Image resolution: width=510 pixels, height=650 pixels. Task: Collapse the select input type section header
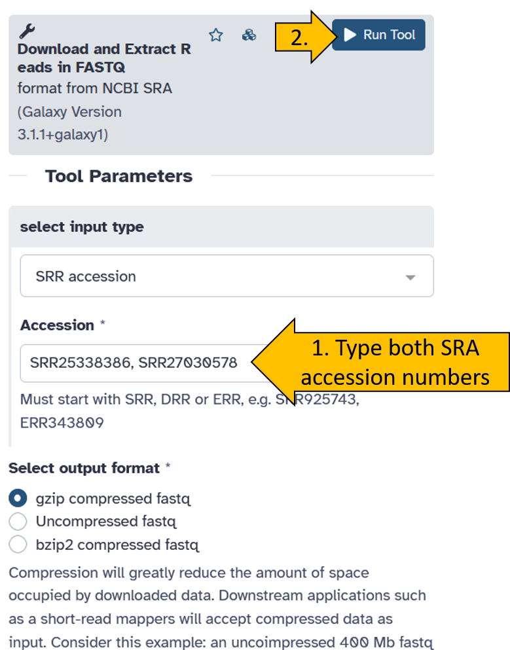[x=221, y=226]
